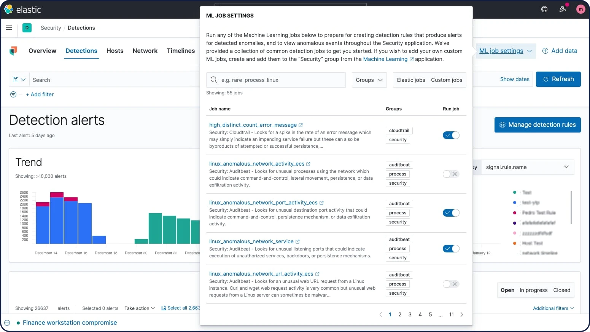Toggle high_distinct_count_error_message job off

click(x=451, y=135)
